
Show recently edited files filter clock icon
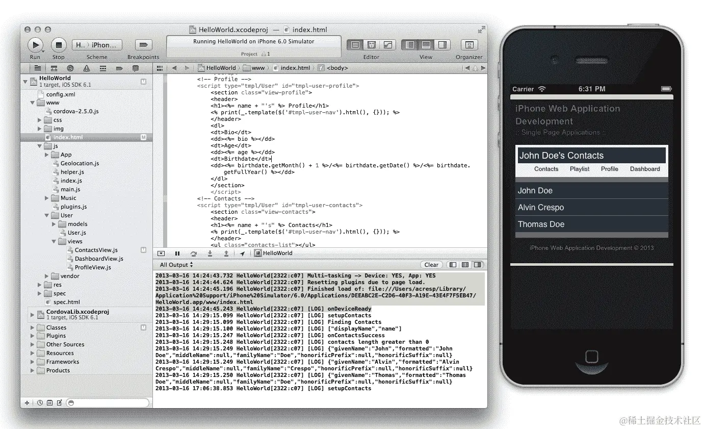point(40,402)
